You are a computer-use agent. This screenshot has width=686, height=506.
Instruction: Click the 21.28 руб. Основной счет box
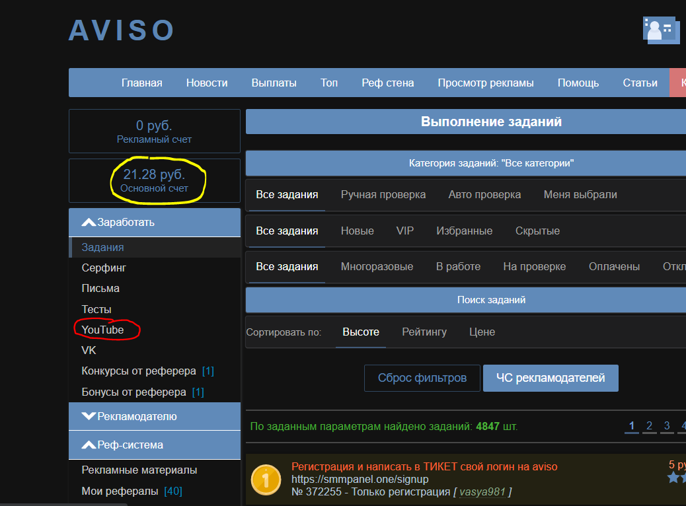pos(155,180)
